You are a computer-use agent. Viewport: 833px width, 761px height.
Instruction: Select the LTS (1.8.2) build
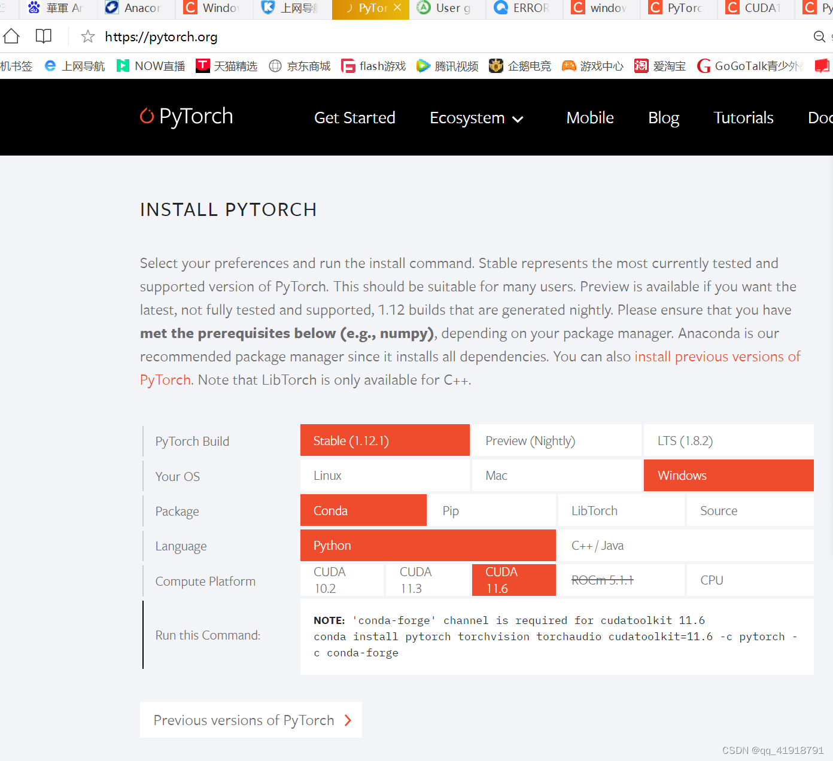(x=729, y=440)
